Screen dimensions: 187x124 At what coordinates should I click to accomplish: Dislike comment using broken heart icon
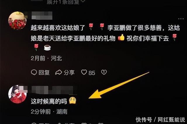[104, 72]
